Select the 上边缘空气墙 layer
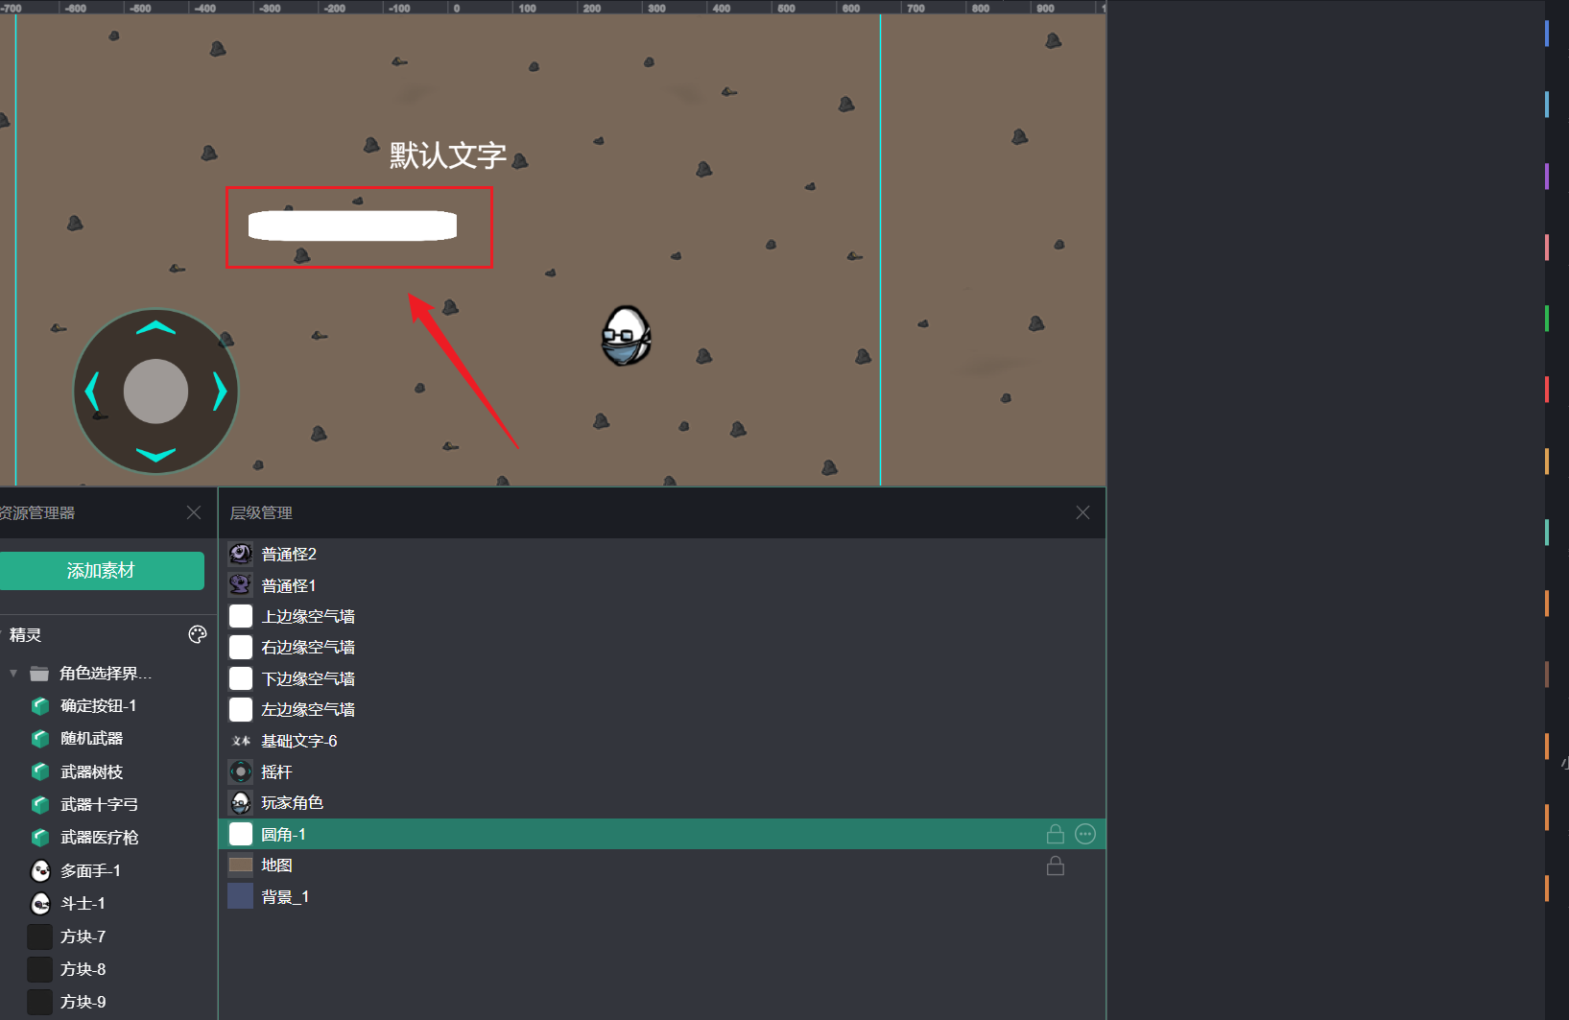Screen dimensions: 1569x1020 coord(662,616)
